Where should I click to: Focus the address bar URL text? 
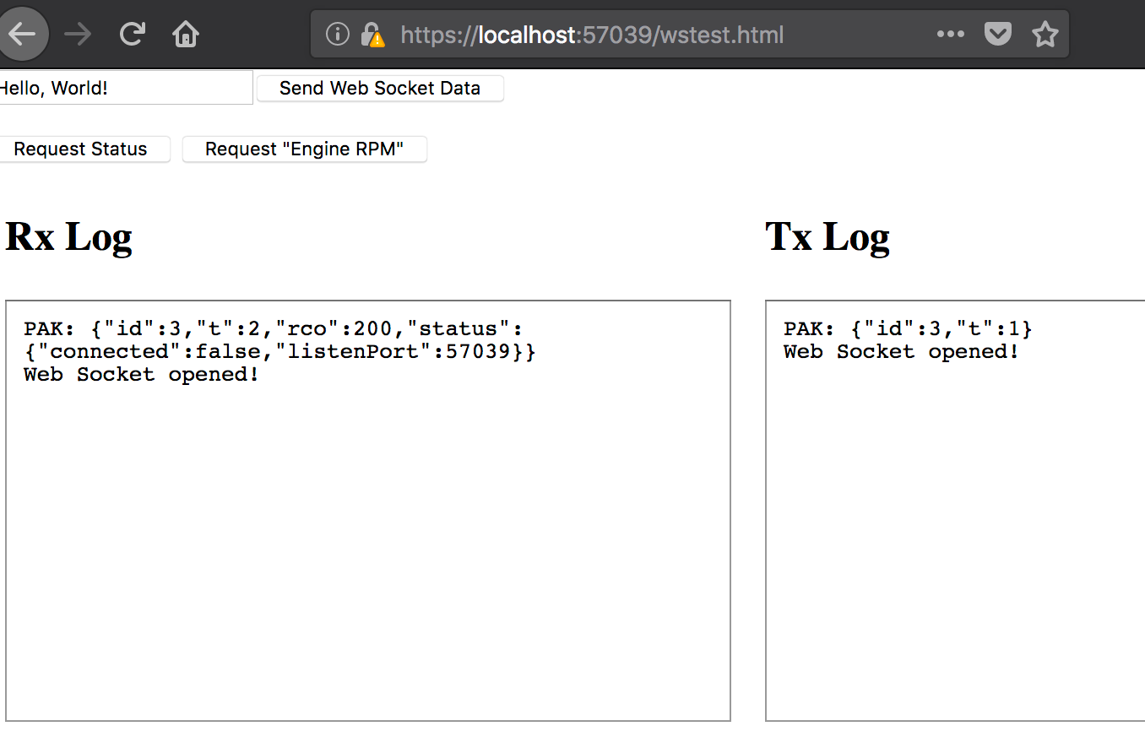pos(592,35)
